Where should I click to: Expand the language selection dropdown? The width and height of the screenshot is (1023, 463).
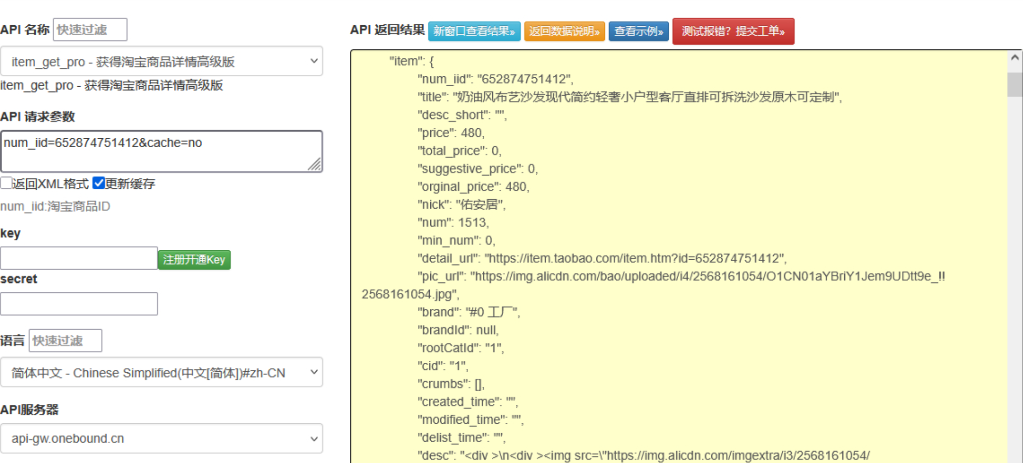(162, 372)
